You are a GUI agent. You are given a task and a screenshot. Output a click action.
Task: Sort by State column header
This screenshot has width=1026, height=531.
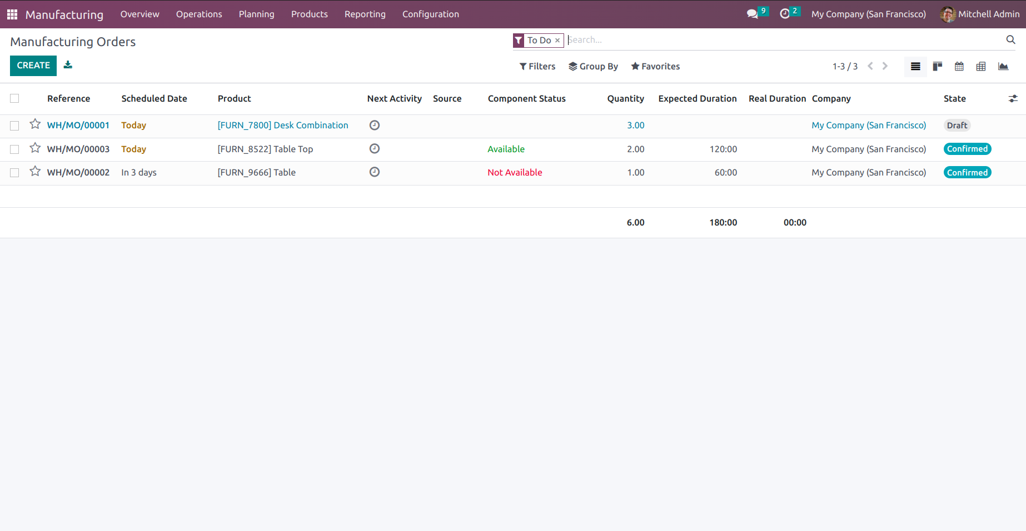(x=955, y=99)
